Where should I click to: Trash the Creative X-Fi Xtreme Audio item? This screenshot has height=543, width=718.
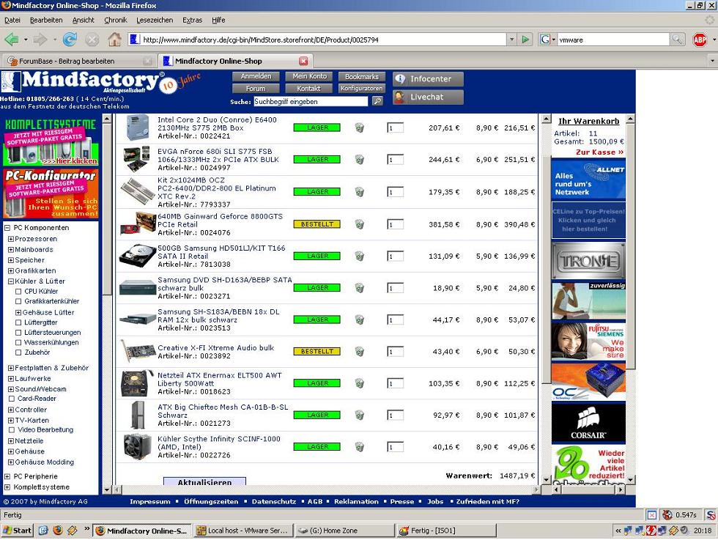click(x=360, y=352)
